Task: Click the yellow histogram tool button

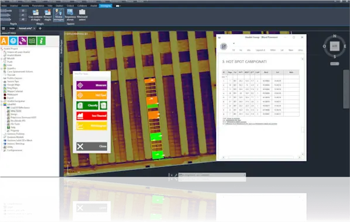Action: tap(92, 126)
